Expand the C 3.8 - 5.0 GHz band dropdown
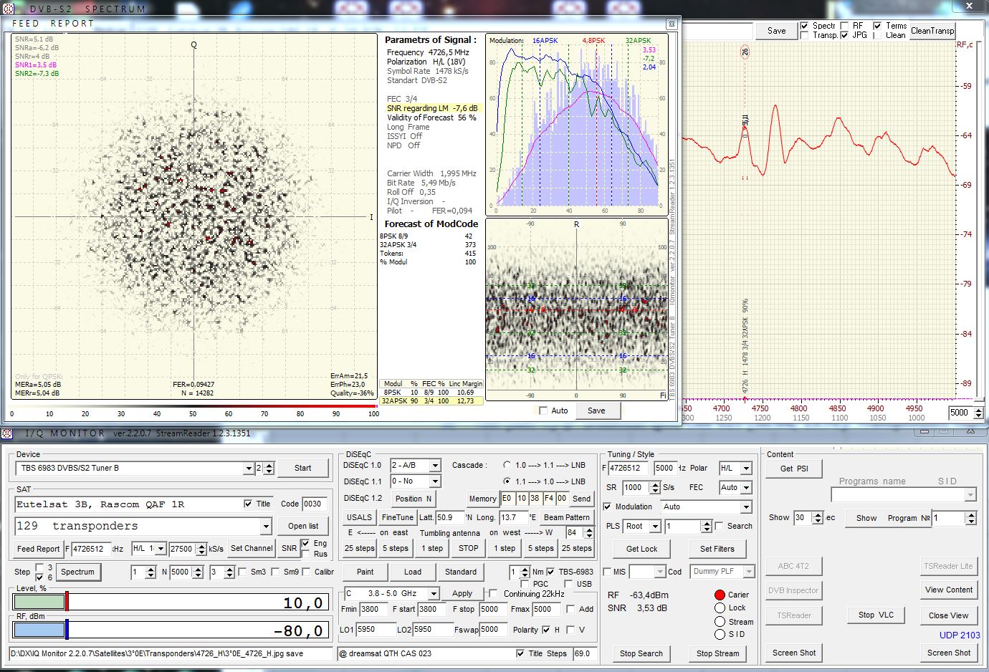 click(434, 594)
